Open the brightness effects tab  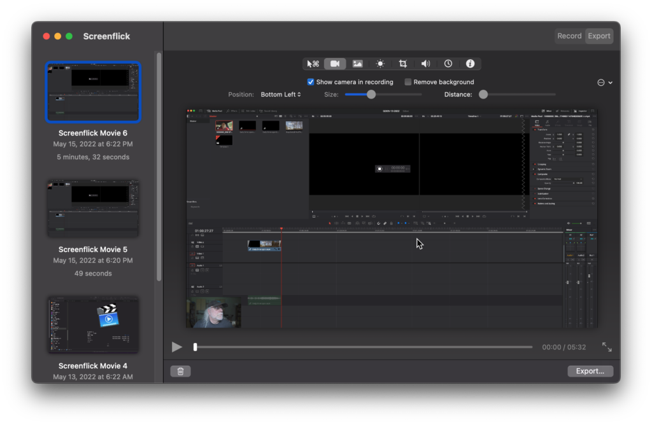click(x=380, y=64)
